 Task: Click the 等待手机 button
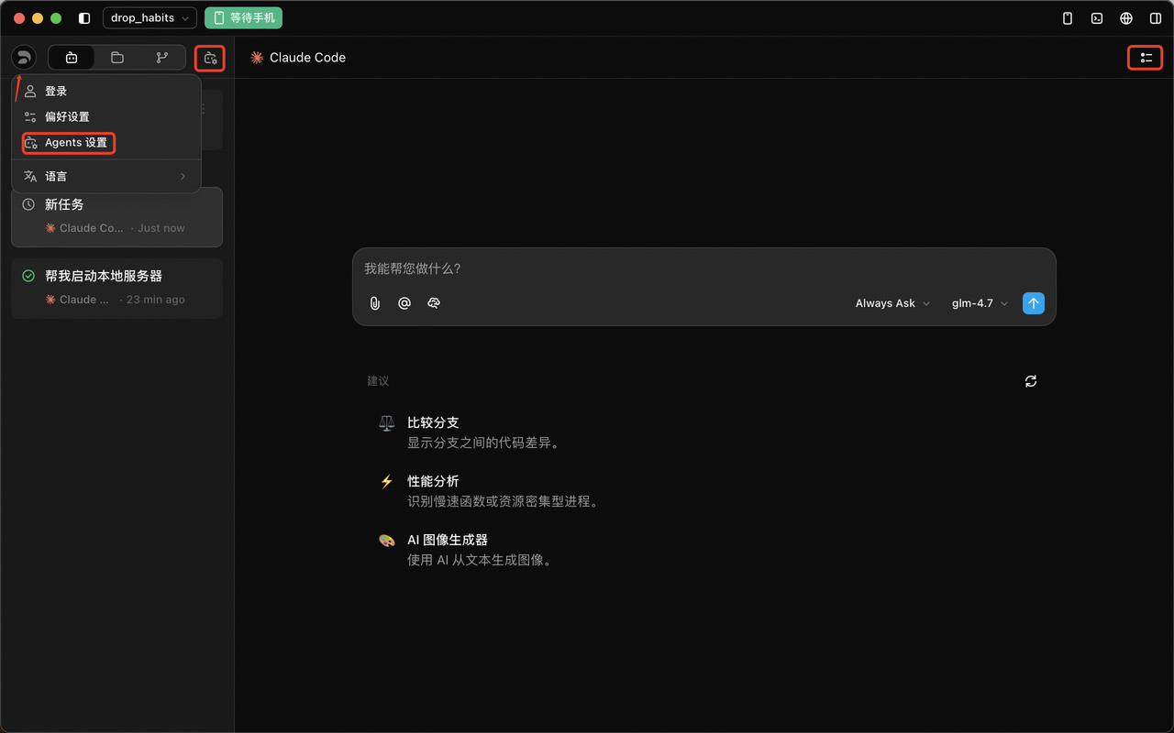pos(243,18)
